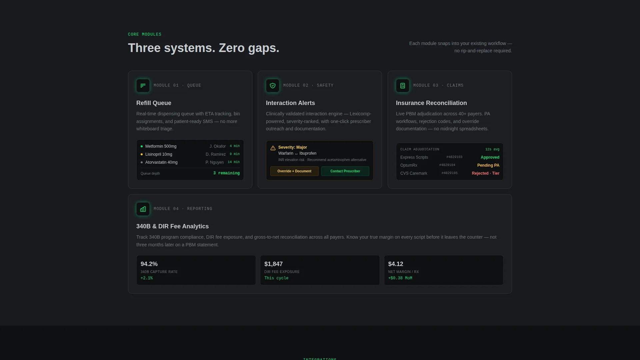Click the Refill Queue module heading
The height and width of the screenshot is (360, 640).
tap(154, 103)
